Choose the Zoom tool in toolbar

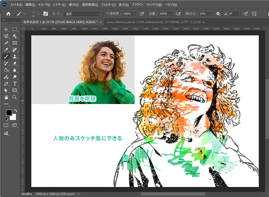point(15,97)
